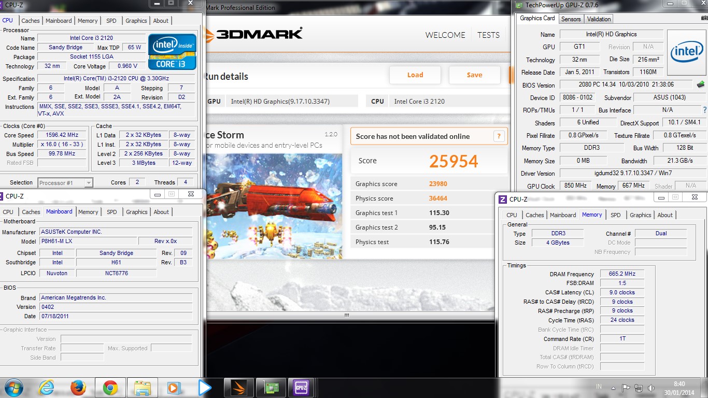Viewport: 708px width, 398px height.
Task: Switch to Caches tab in CPU-Z processor window
Action: point(30,21)
